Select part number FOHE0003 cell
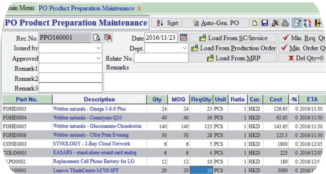Screen dimensions: 326x174 click(27, 109)
